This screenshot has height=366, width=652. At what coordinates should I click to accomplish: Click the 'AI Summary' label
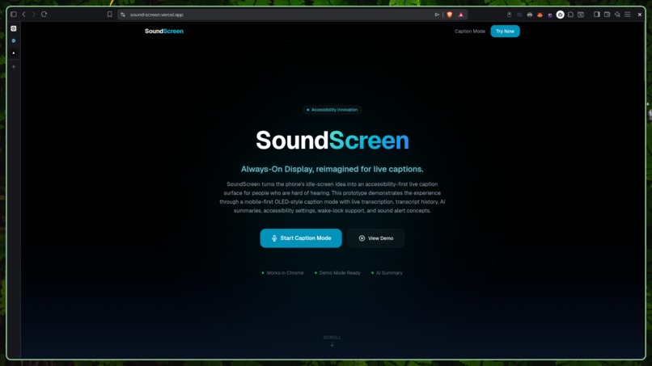pos(389,273)
